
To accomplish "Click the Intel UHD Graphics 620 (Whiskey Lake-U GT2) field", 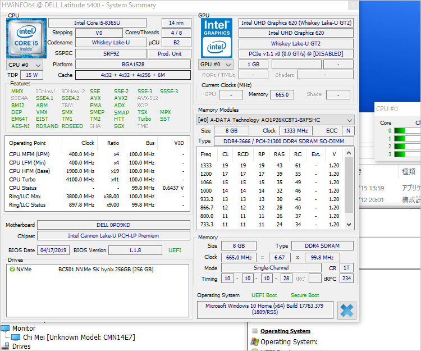I will point(296,23).
